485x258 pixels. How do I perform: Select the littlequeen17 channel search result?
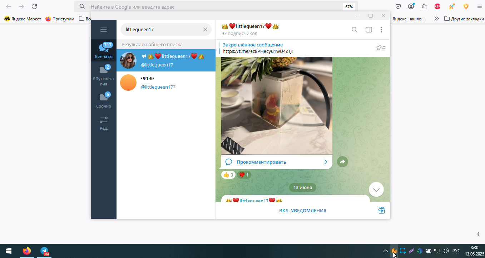click(x=166, y=60)
